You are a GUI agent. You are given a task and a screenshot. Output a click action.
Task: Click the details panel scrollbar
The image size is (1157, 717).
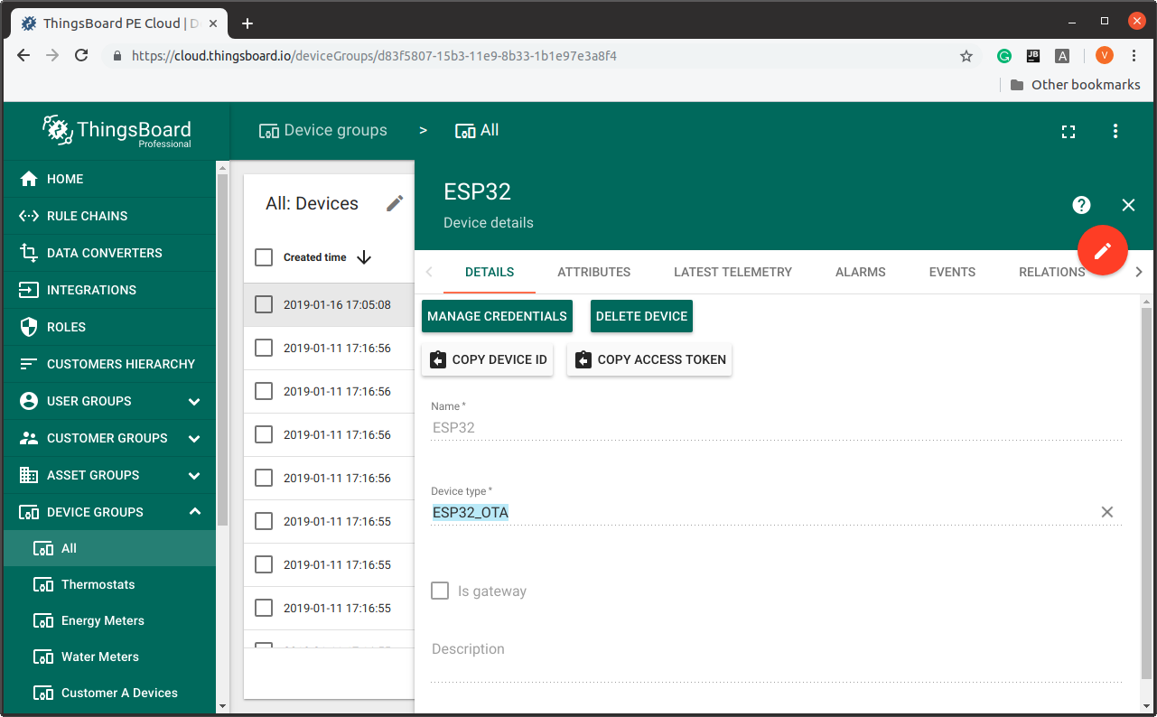coord(1147,492)
